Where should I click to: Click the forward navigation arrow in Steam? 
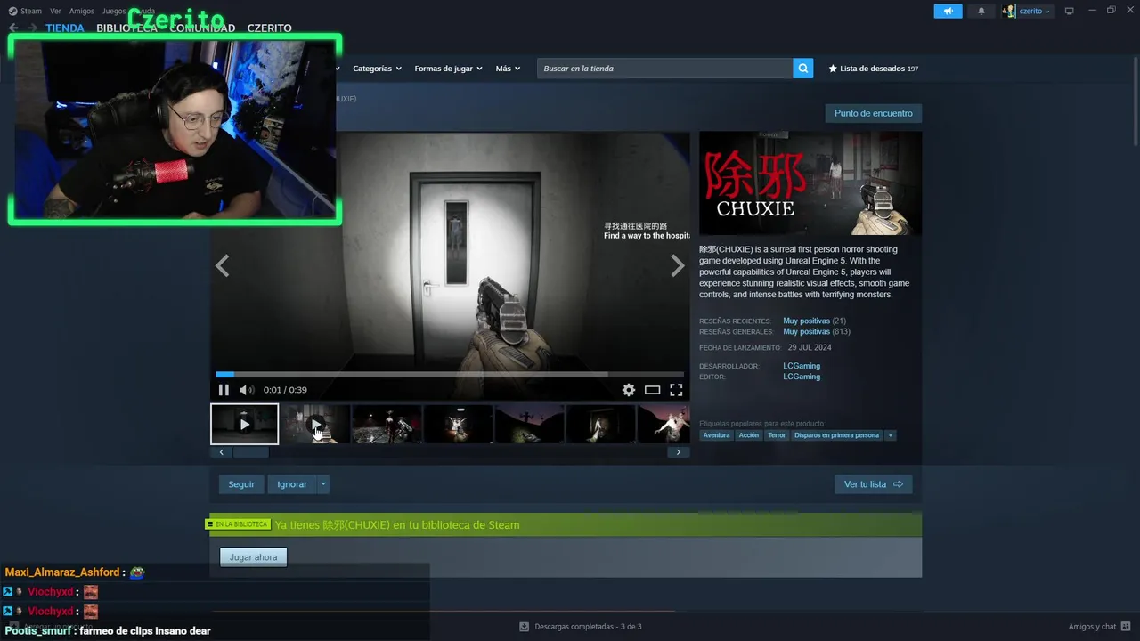(32, 28)
